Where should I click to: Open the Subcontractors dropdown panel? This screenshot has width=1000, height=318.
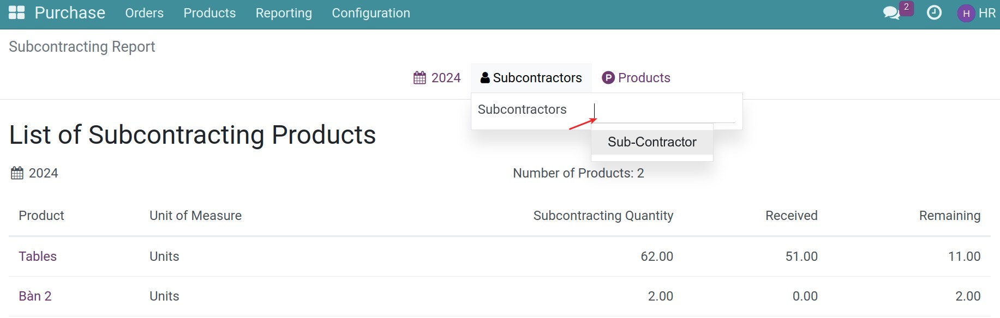[531, 77]
